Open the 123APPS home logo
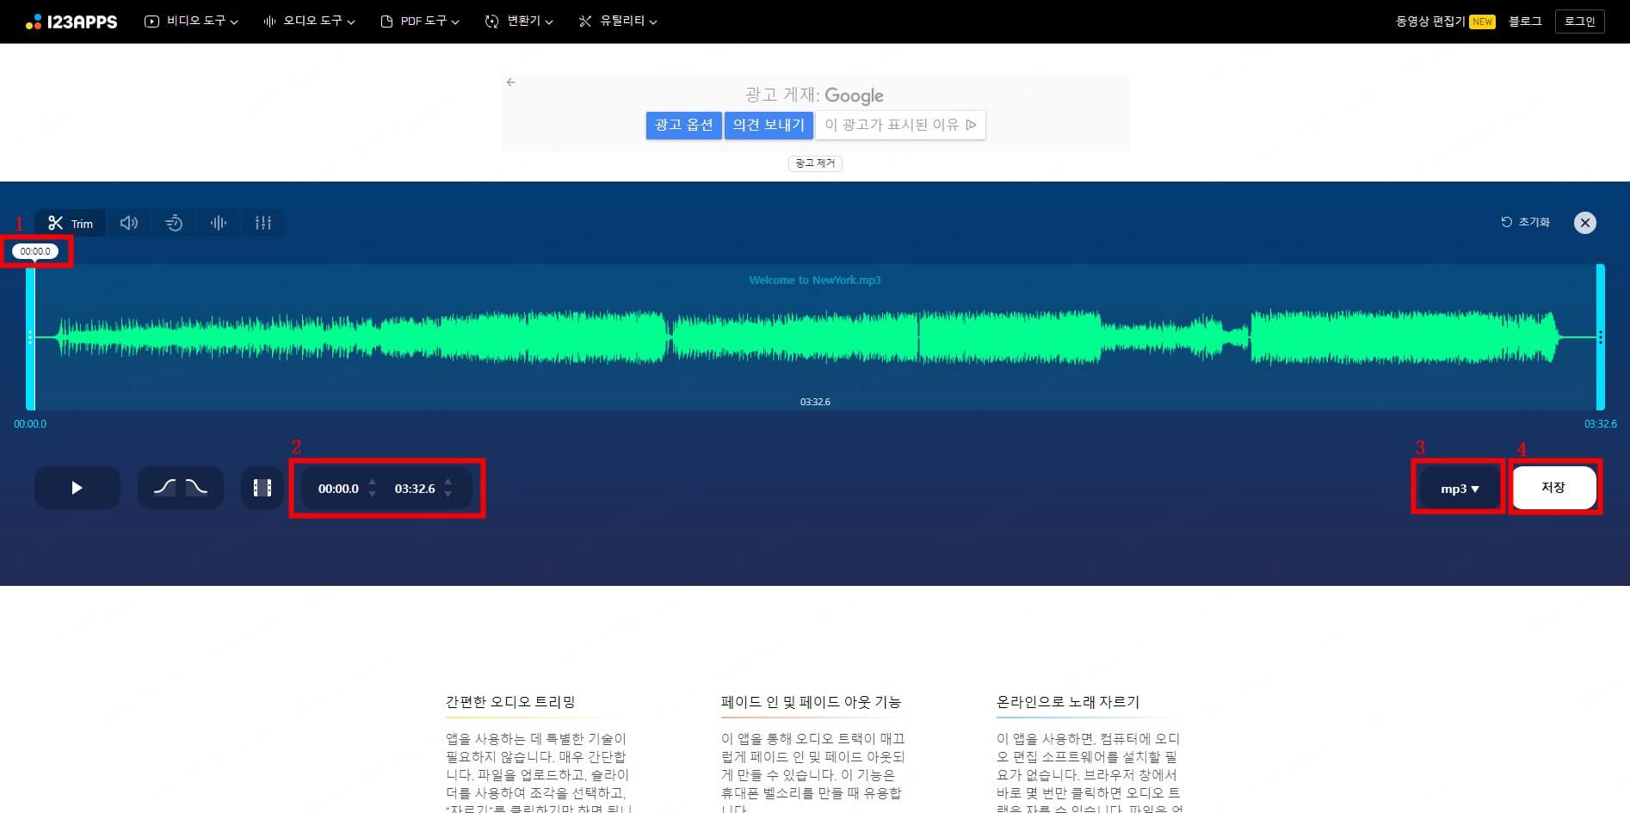Image resolution: width=1630 pixels, height=813 pixels. (x=71, y=22)
